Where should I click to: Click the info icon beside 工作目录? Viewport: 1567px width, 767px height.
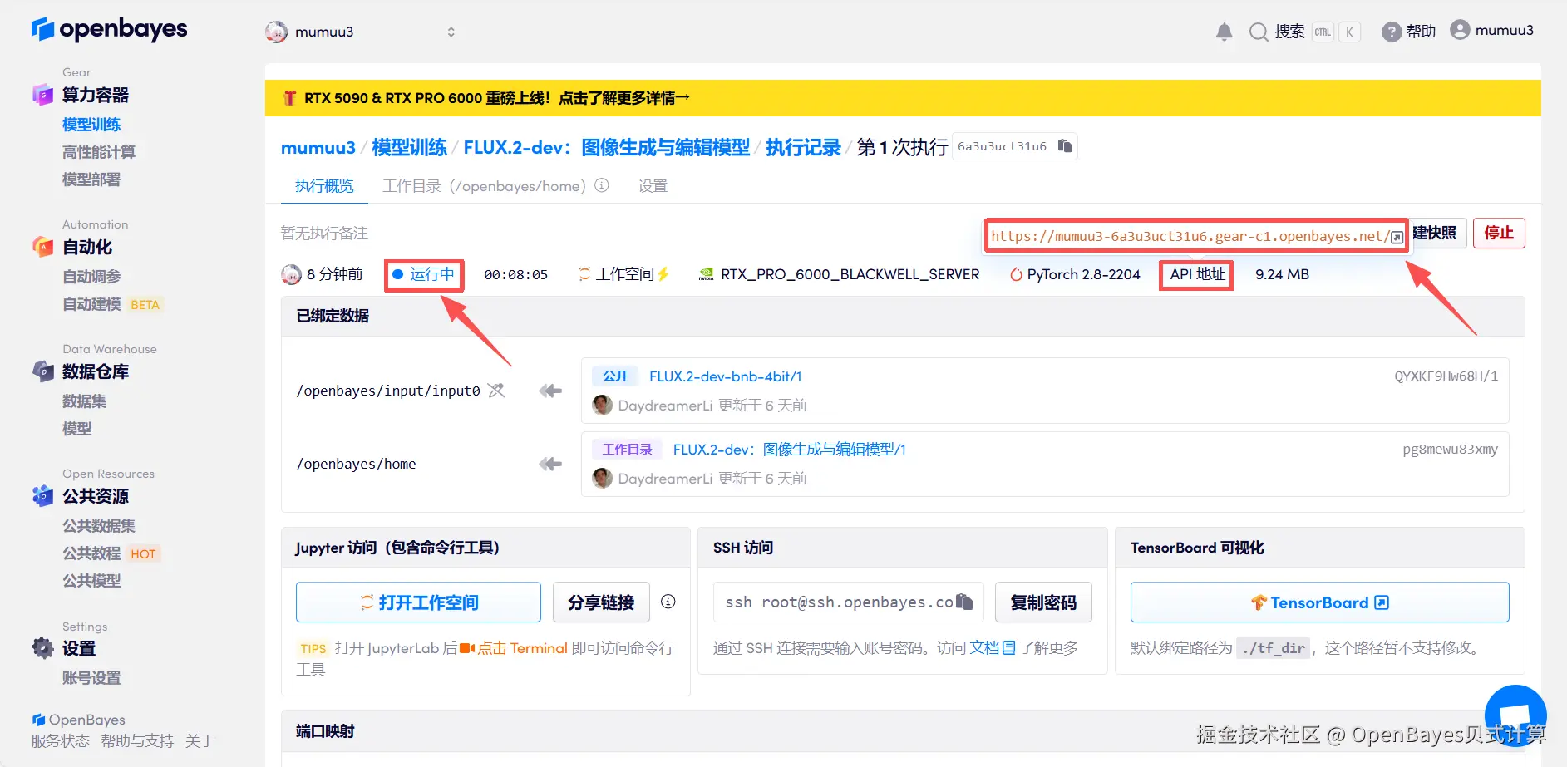(x=601, y=185)
